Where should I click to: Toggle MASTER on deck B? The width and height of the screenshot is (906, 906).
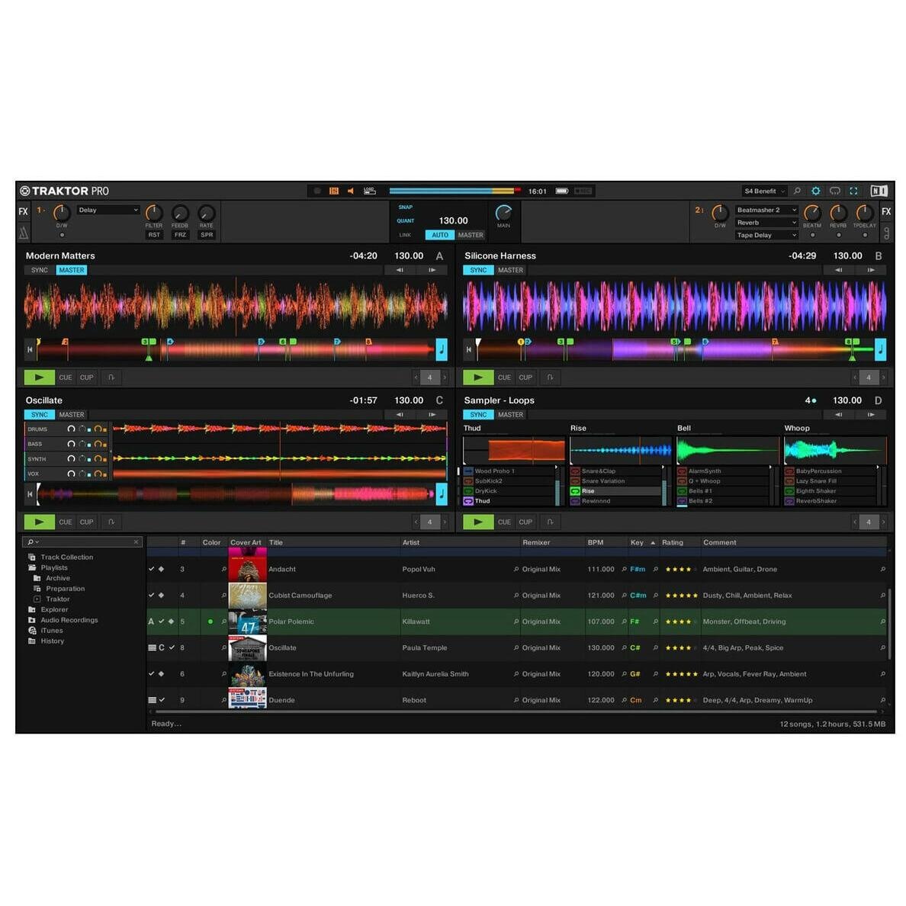[x=511, y=270]
